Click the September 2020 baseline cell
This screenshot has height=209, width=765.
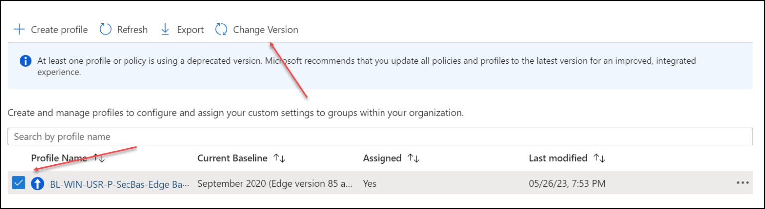pos(275,184)
